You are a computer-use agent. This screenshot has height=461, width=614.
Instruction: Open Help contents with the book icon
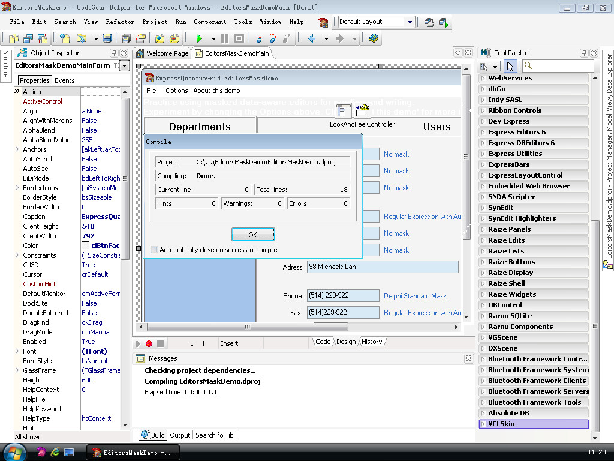pos(373,38)
